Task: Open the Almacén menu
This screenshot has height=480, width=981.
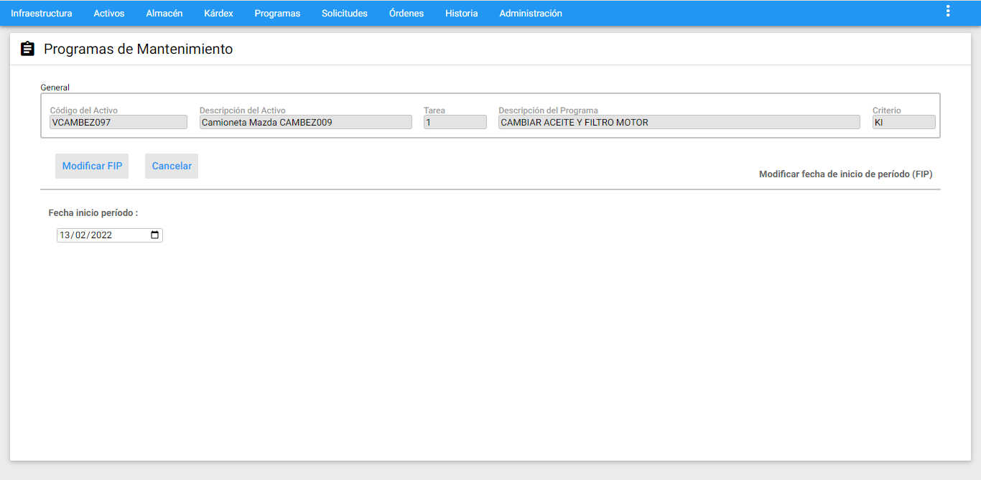Action: point(164,13)
